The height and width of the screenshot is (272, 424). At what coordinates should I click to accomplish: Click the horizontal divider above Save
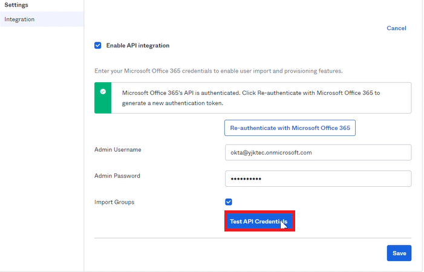click(253, 238)
